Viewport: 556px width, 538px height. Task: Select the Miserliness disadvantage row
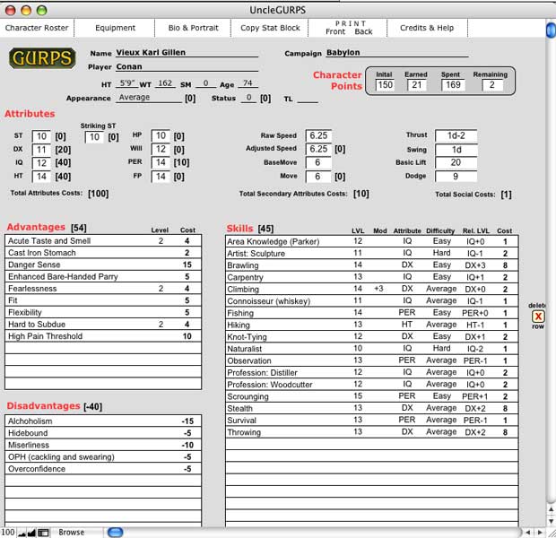tap(103, 445)
